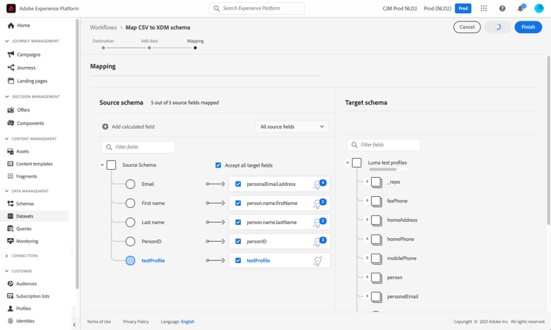Open the help question mark icon

503,9
